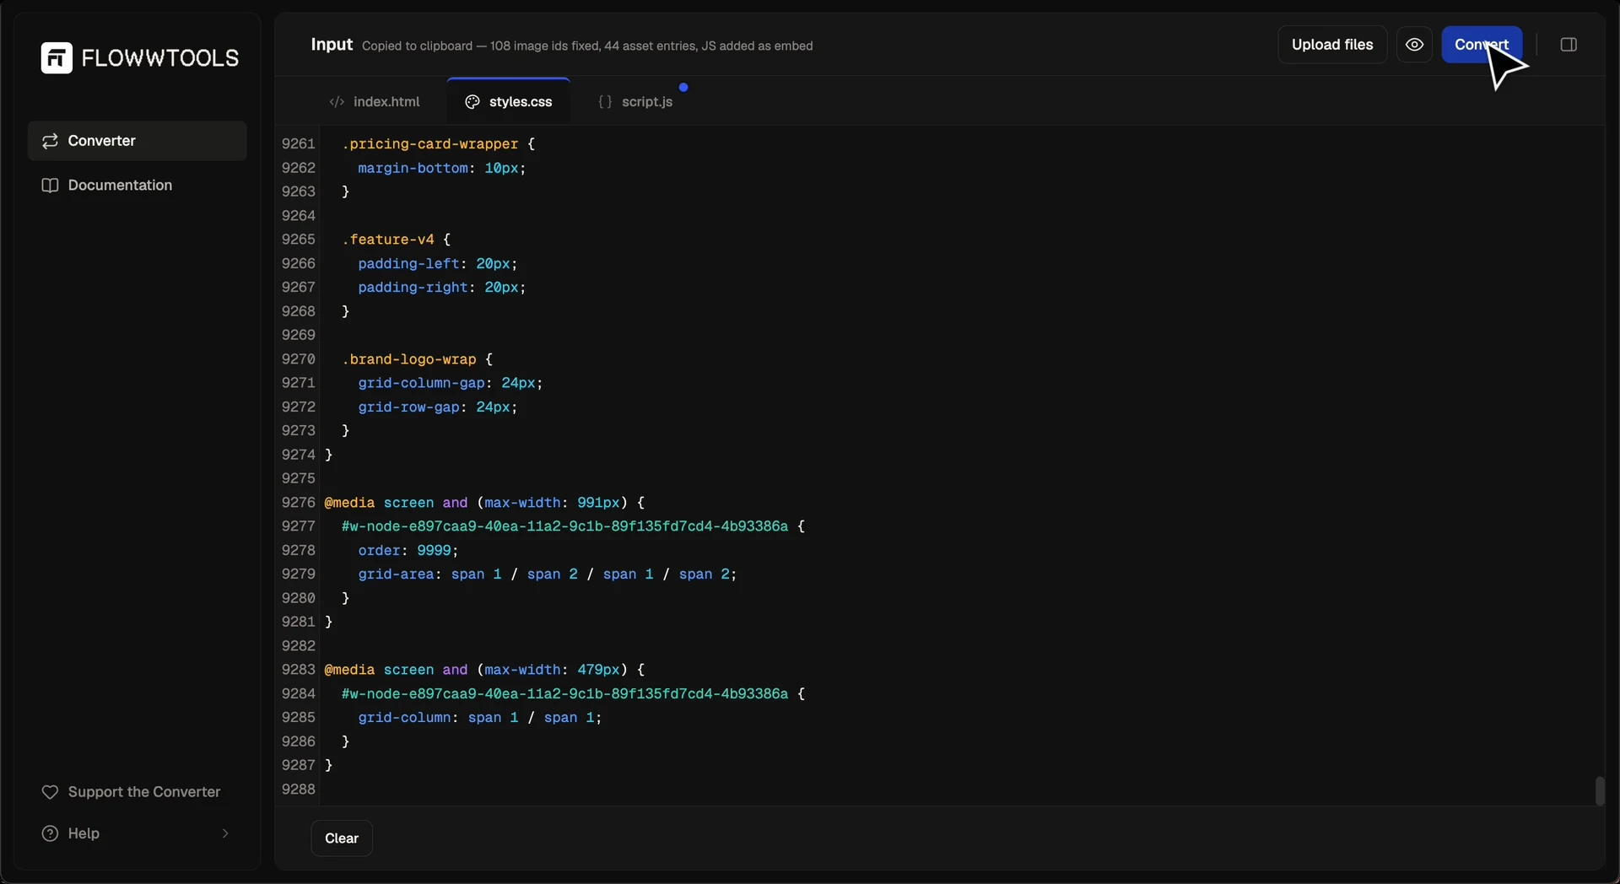Click the w-node selector on line 9284
The width and height of the screenshot is (1620, 884).
[564, 693]
